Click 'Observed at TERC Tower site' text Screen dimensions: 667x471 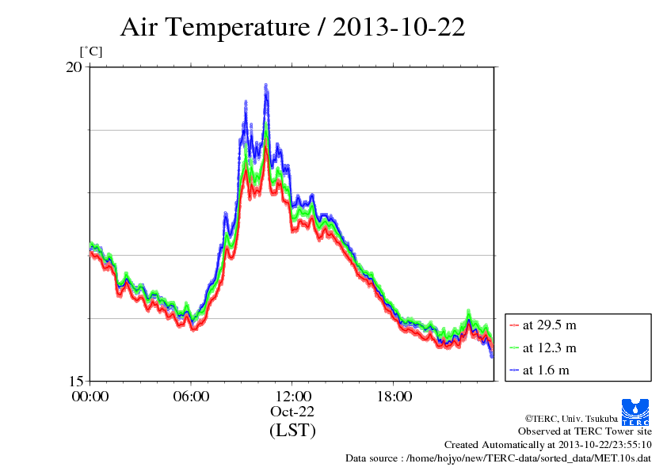point(585,431)
